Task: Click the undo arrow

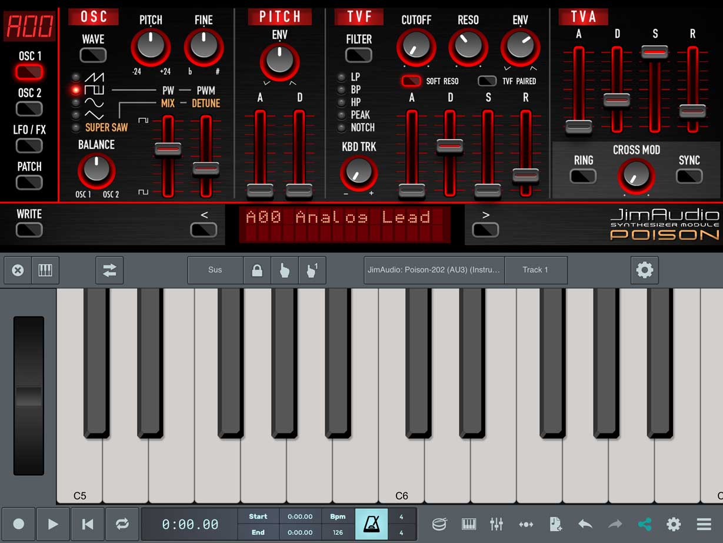Action: point(585,524)
